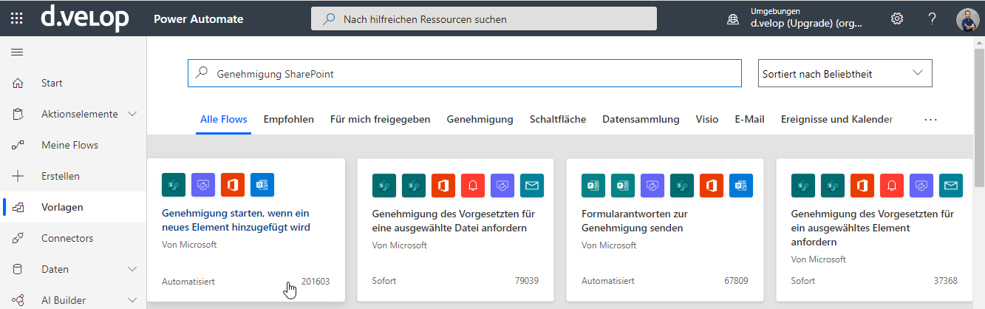Screen dimensions: 985x309
Task: Click the templates icon beside Vorlagen
Action: coord(18,207)
